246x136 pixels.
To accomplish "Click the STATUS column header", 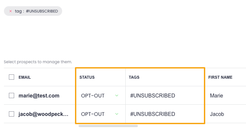I will tap(87, 77).
